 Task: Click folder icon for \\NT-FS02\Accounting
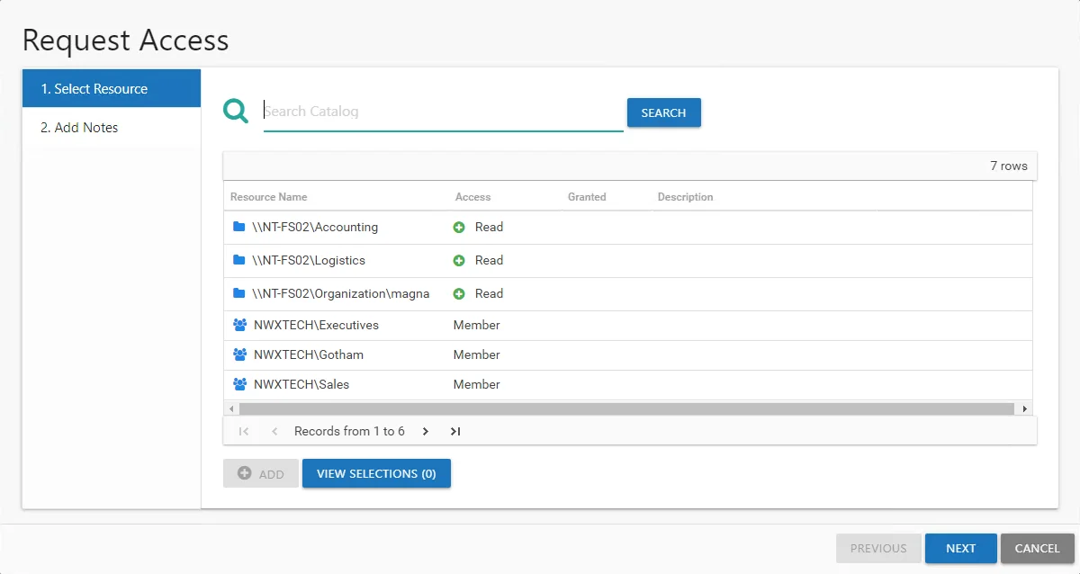[x=238, y=227]
